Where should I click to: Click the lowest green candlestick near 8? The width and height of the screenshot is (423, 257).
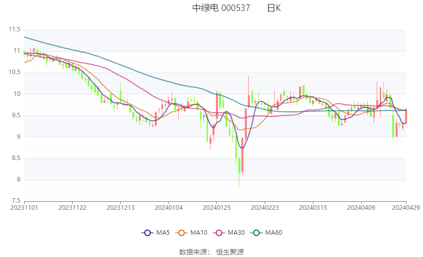(239, 171)
